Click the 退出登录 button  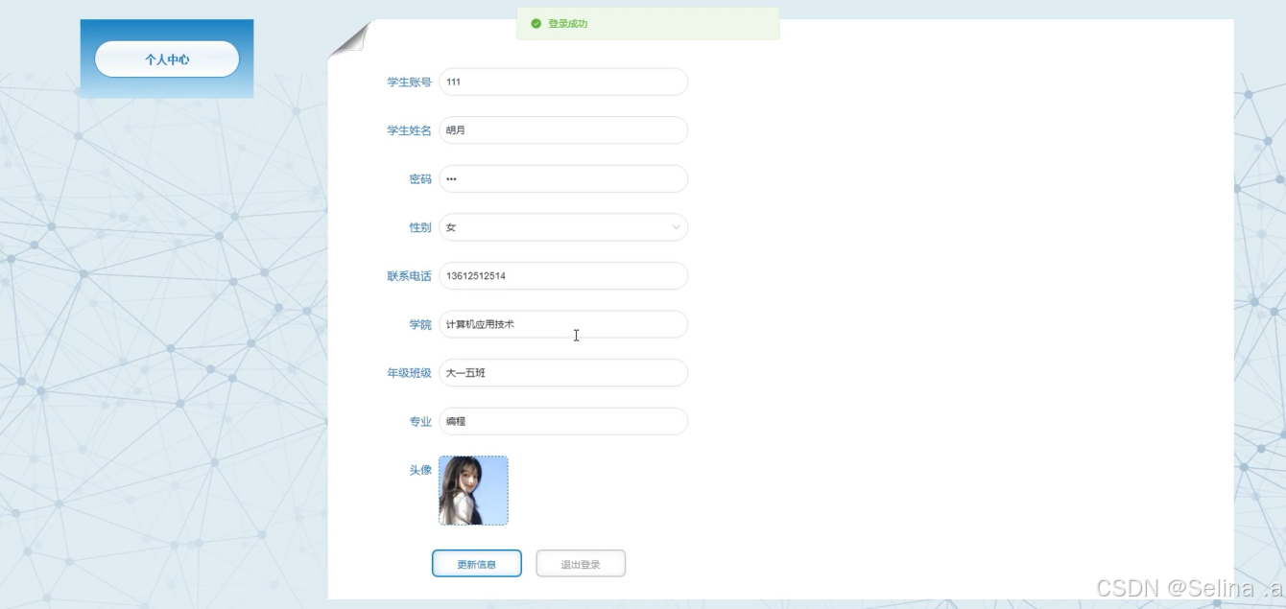point(581,564)
